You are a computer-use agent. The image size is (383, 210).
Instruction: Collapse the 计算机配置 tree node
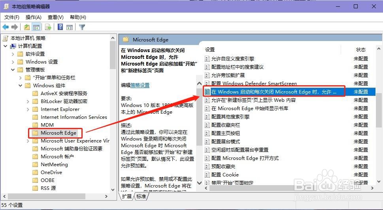point(6,46)
